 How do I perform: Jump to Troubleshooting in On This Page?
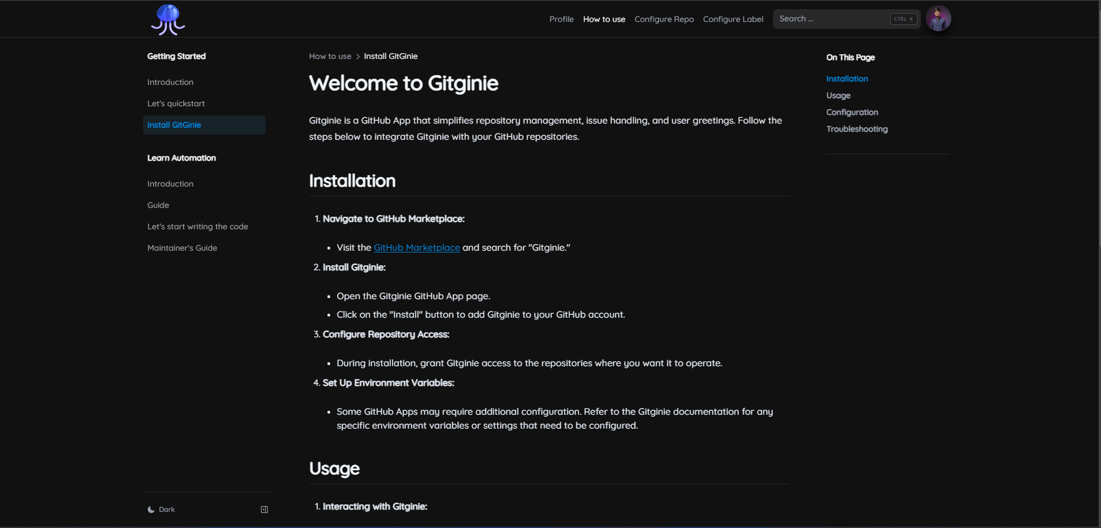tap(857, 129)
